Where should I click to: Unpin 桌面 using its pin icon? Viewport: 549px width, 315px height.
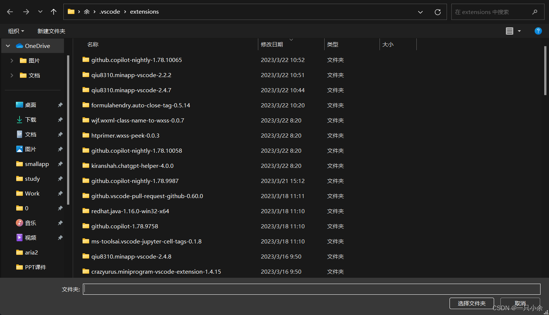click(60, 105)
